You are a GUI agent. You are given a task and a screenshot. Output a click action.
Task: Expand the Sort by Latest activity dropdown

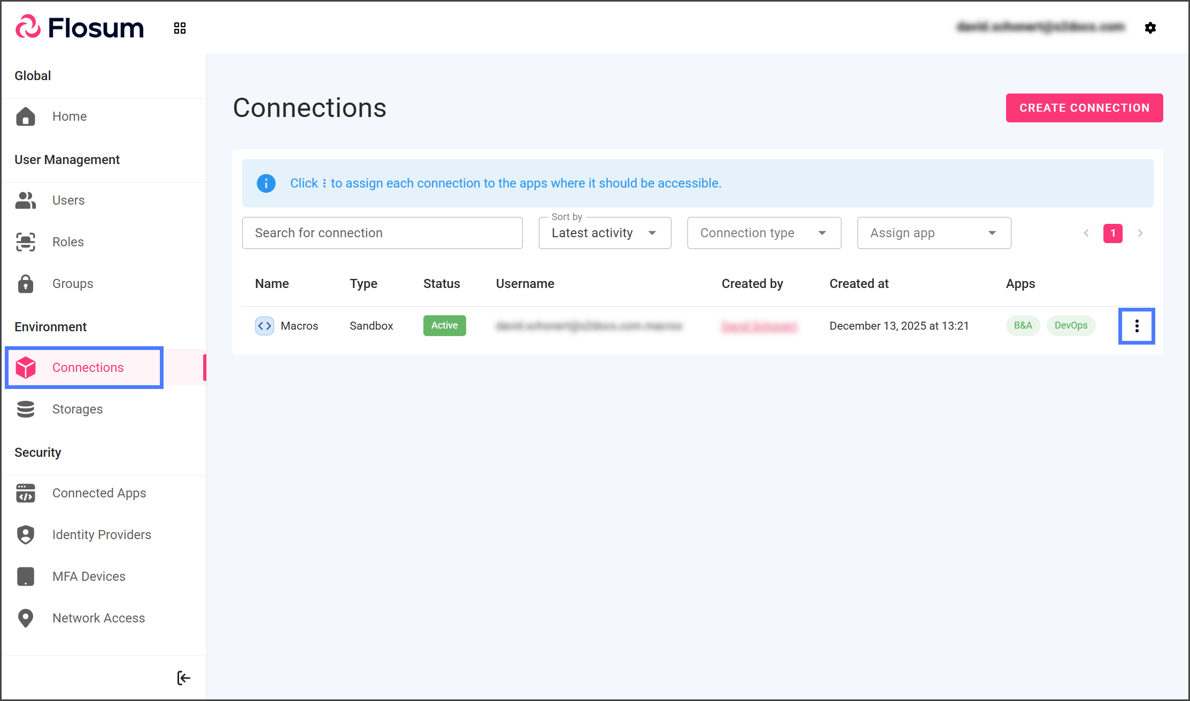605,233
